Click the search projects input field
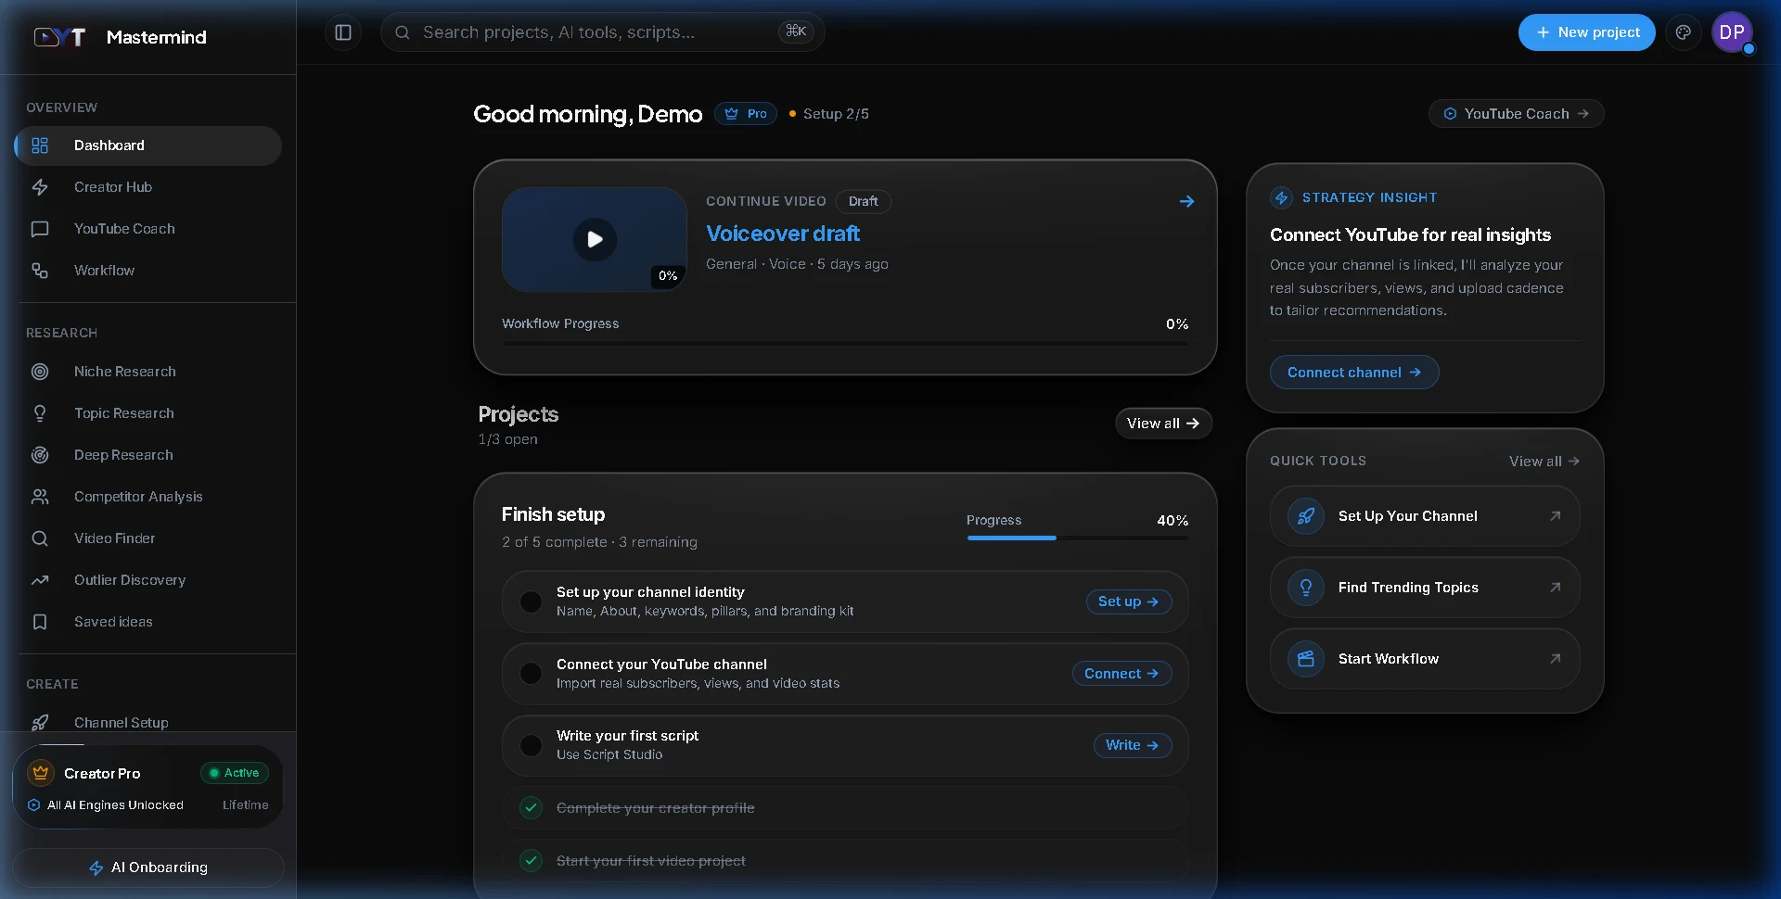The width and height of the screenshot is (1781, 899). (x=602, y=32)
